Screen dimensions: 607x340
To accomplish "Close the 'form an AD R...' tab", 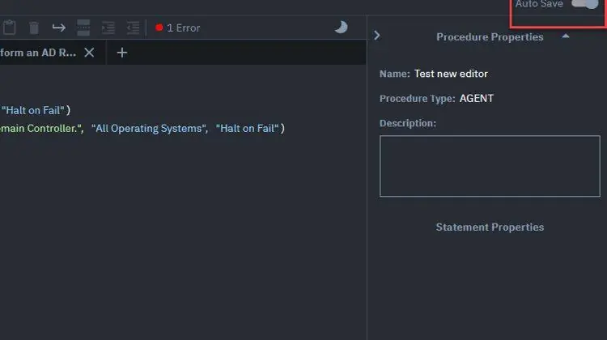I will click(x=89, y=53).
